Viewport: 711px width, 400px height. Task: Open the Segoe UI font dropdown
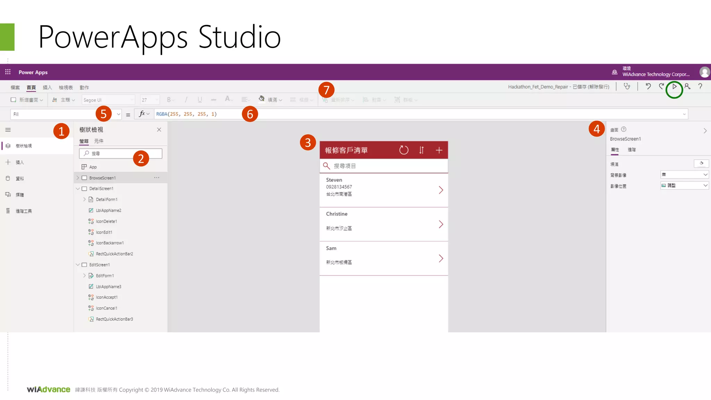[108, 100]
